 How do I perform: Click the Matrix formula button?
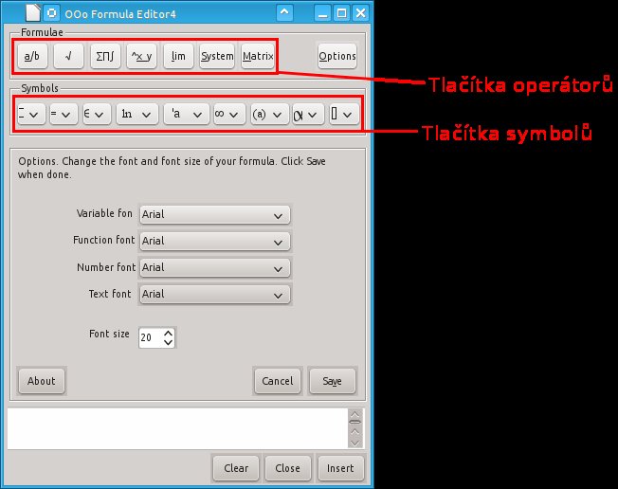click(258, 56)
